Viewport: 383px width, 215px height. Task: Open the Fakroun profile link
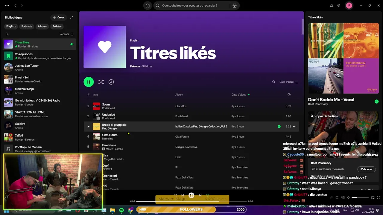pos(135,66)
